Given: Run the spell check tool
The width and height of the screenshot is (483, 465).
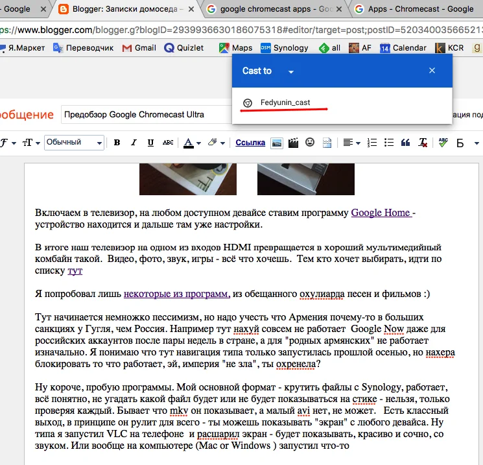Looking at the screenshot, I should [443, 143].
